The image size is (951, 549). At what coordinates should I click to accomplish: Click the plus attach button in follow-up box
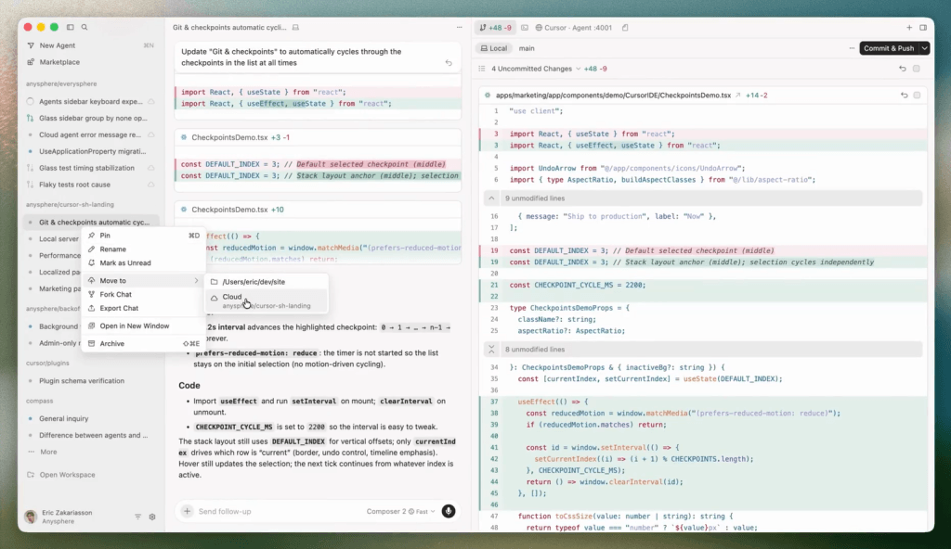187,511
